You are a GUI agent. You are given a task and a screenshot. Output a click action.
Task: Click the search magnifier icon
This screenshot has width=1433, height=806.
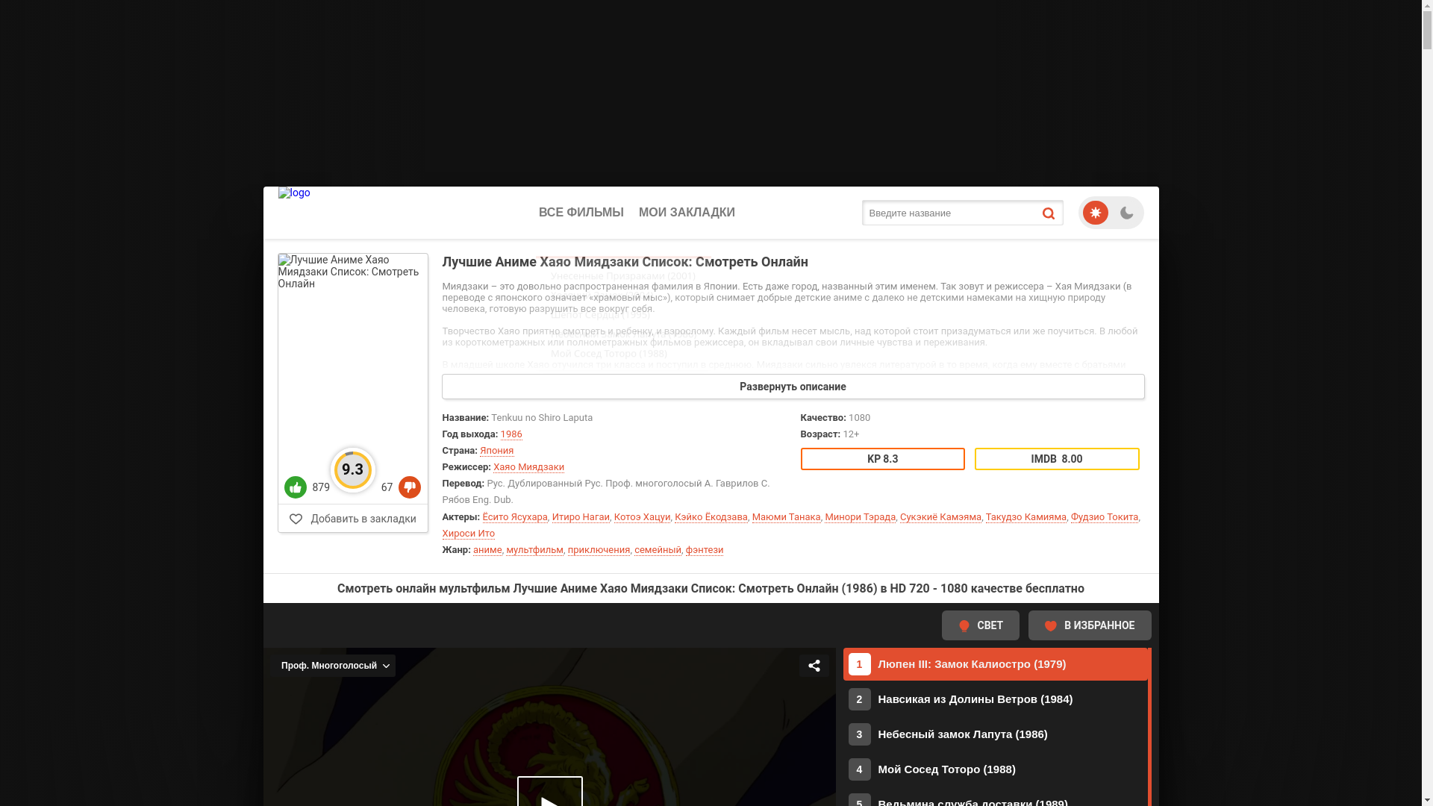click(x=1048, y=213)
